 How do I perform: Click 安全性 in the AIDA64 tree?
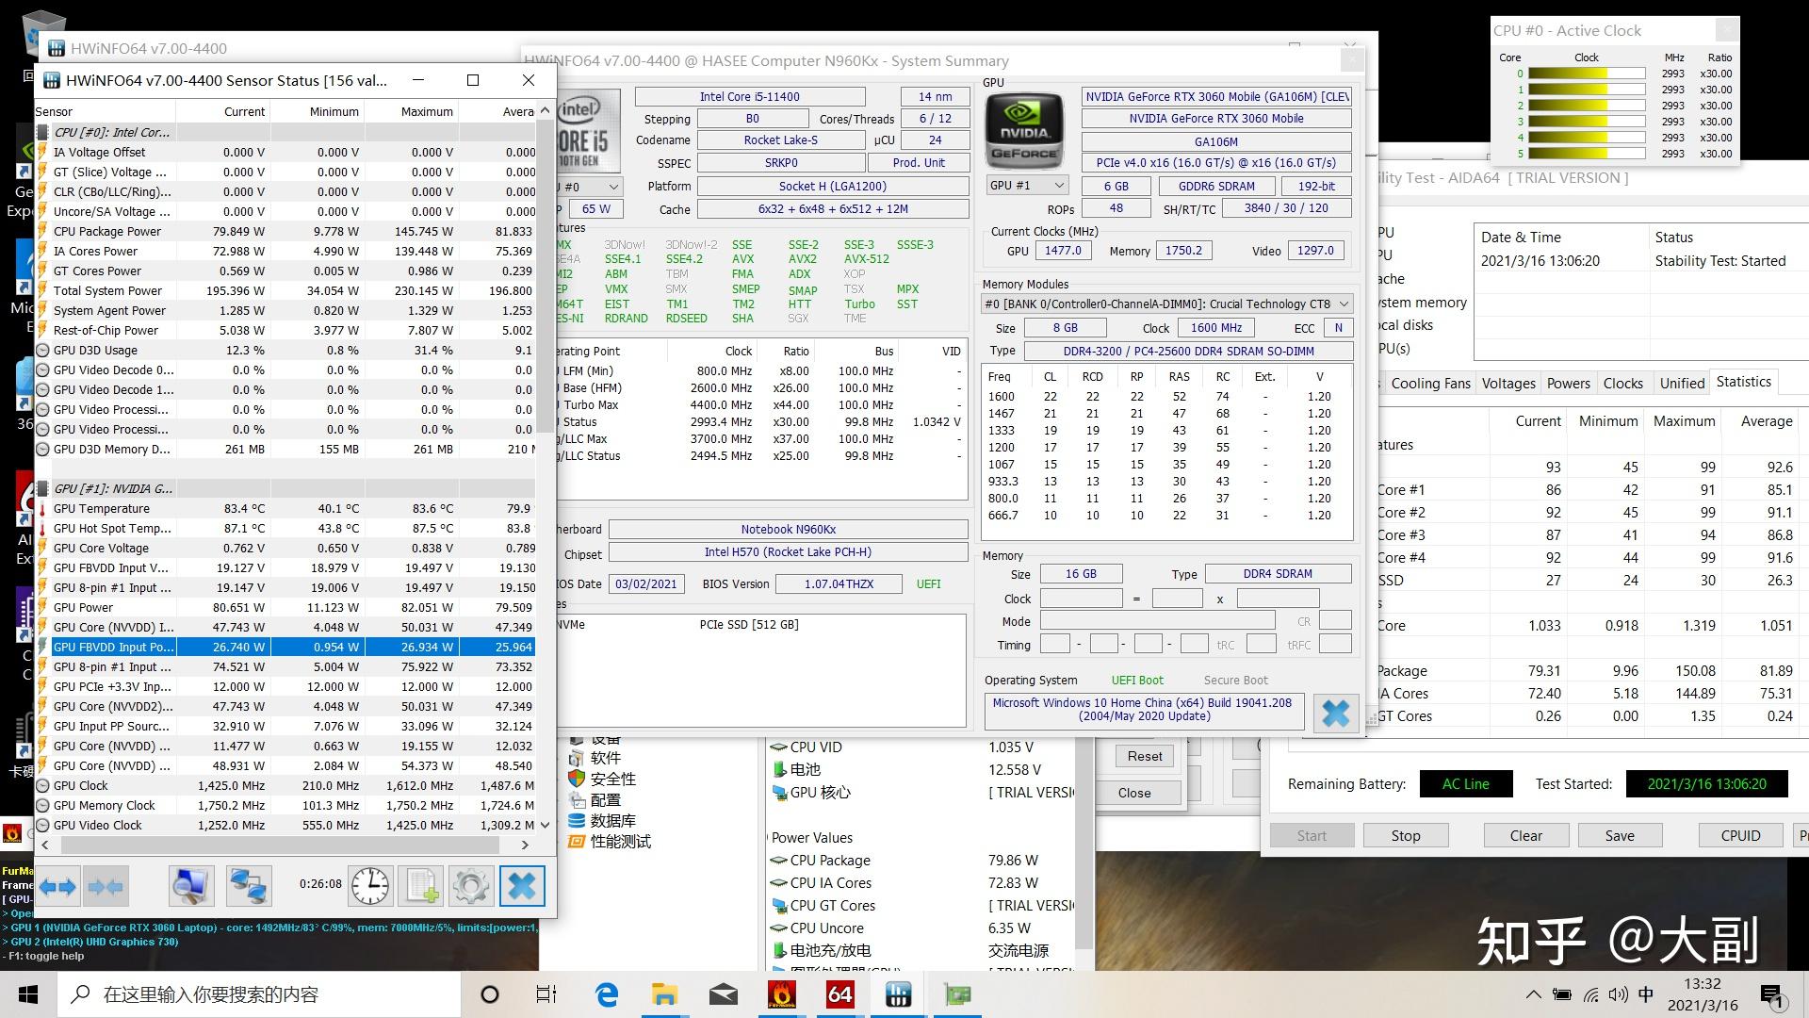(612, 780)
